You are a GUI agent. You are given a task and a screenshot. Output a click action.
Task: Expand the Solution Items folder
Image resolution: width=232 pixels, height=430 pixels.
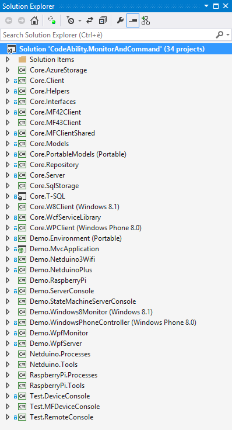(x=8, y=60)
